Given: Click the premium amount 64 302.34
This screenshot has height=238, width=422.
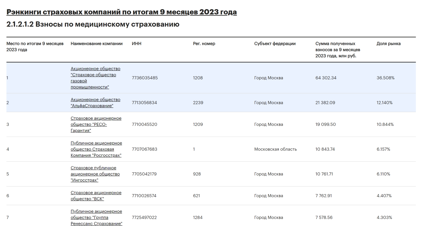Looking at the screenshot, I should 326,78.
